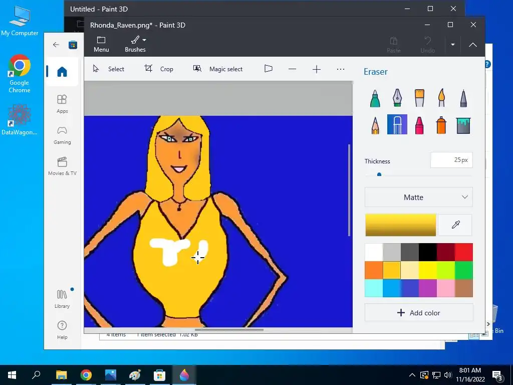Click the Thickness value field
Image resolution: width=513 pixels, height=385 pixels.
(x=451, y=160)
